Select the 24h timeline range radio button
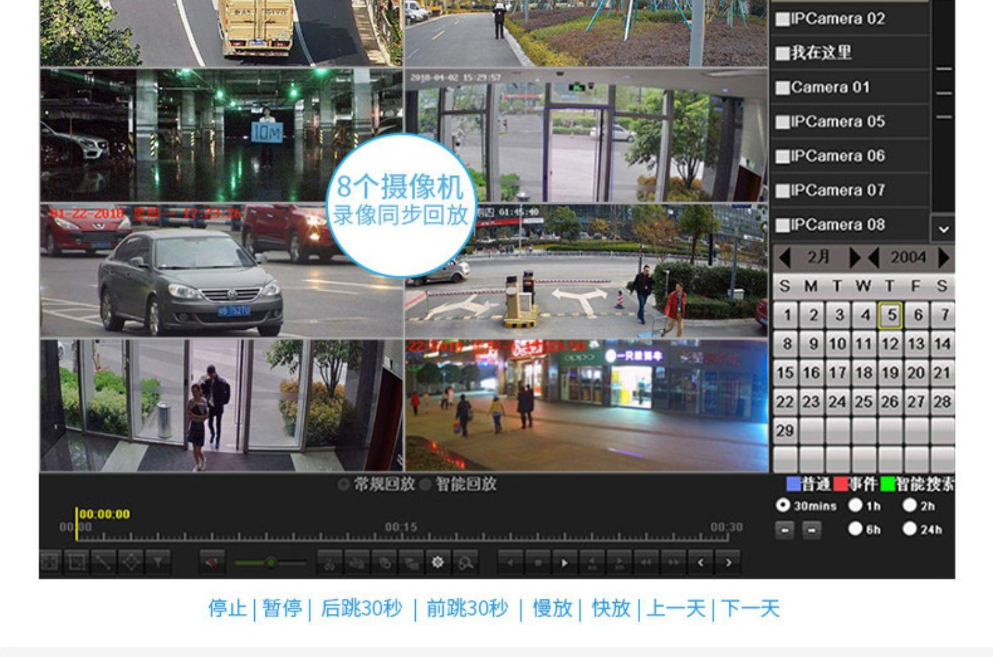This screenshot has height=657, width=993. coord(910,529)
